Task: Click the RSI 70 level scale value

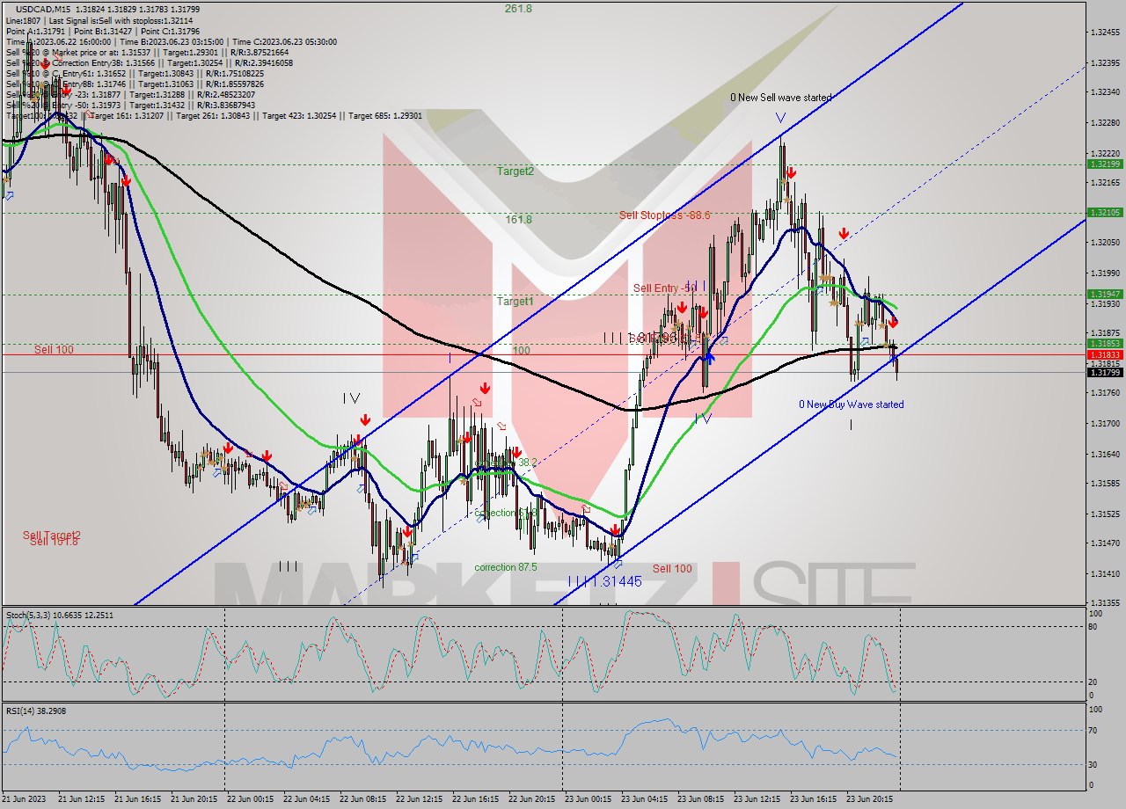Action: pos(1093,730)
